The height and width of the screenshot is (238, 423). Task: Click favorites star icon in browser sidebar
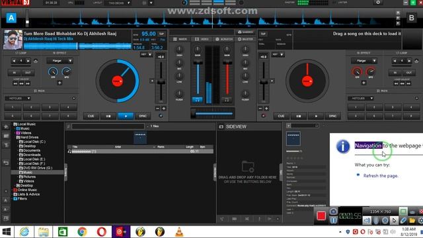(x=6, y=126)
